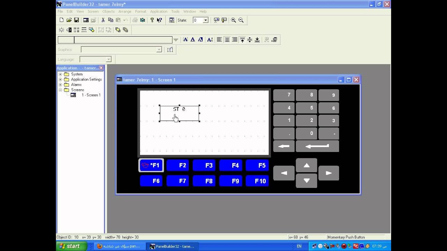Click the Send to Back icon
Image resolution: width=447 pixels, height=251 pixels.
[125, 30]
